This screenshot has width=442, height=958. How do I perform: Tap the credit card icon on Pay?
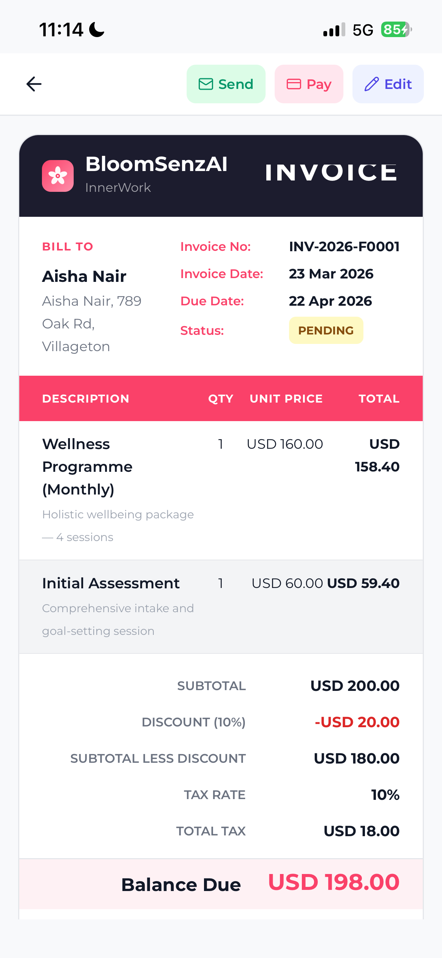[294, 84]
